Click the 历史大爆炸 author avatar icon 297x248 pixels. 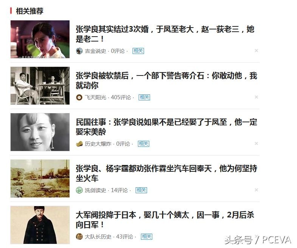pos(79,144)
